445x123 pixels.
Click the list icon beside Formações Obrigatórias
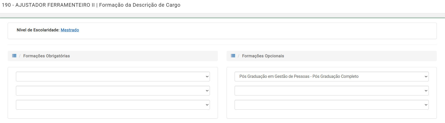[x=14, y=56]
